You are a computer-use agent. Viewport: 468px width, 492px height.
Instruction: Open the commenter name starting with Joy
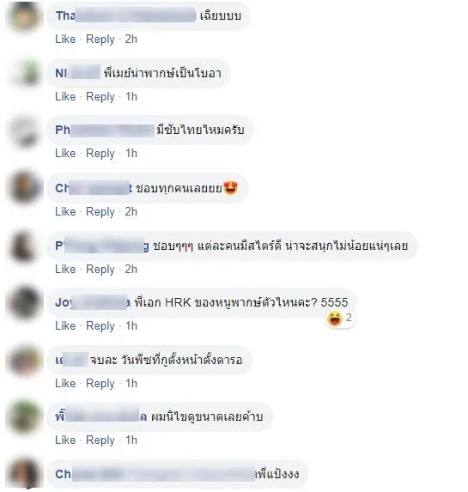pyautogui.click(x=93, y=303)
